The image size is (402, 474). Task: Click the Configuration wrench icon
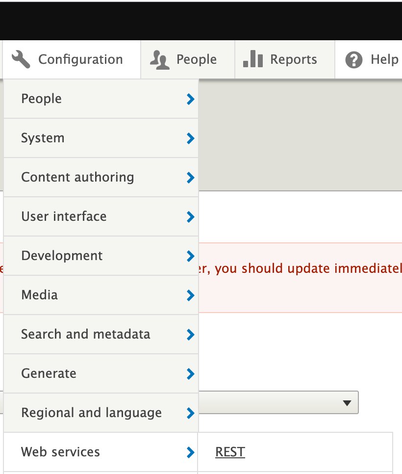[21, 59]
